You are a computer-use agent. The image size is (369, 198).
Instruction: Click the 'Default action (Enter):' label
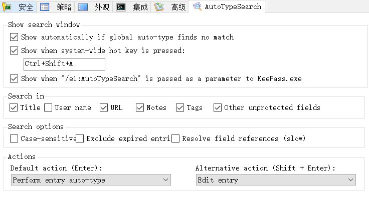pos(56,168)
